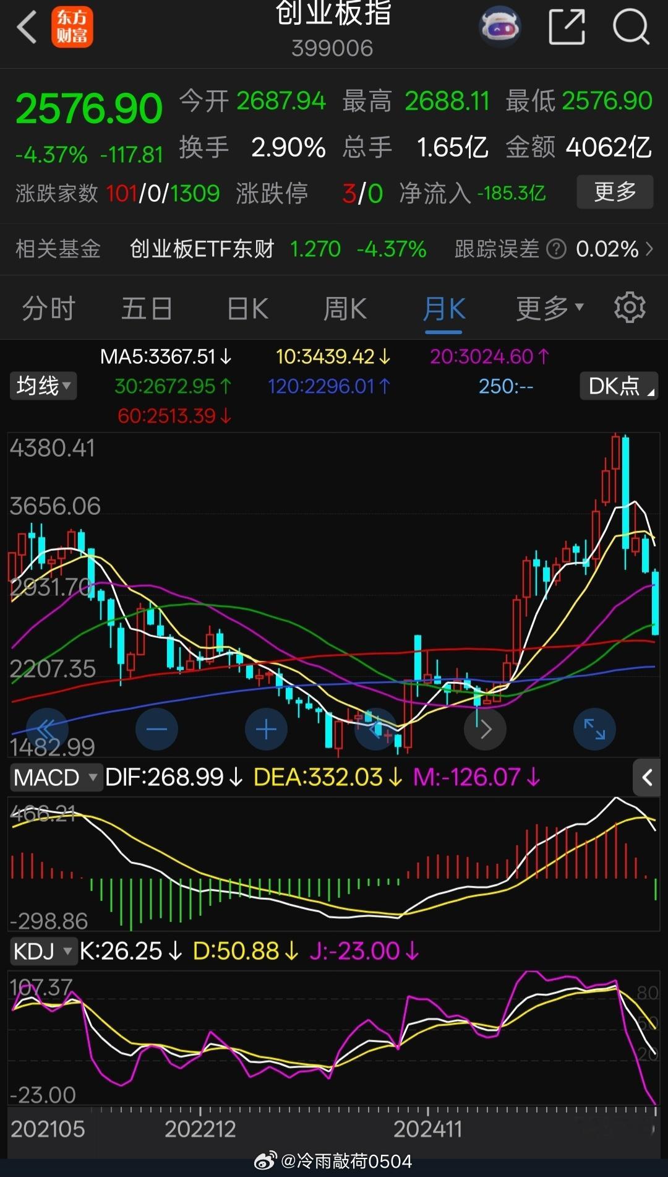668x1177 pixels.
Task: Tap the share export icon
Action: pos(567,27)
